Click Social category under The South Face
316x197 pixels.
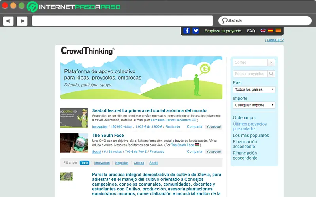pos(96,152)
